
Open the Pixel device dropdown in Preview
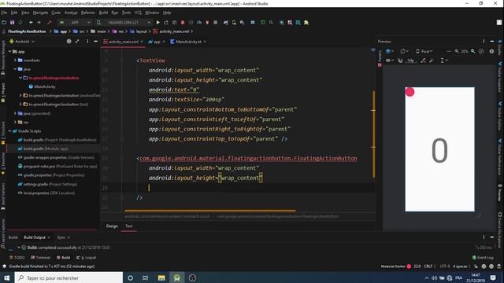(x=424, y=51)
